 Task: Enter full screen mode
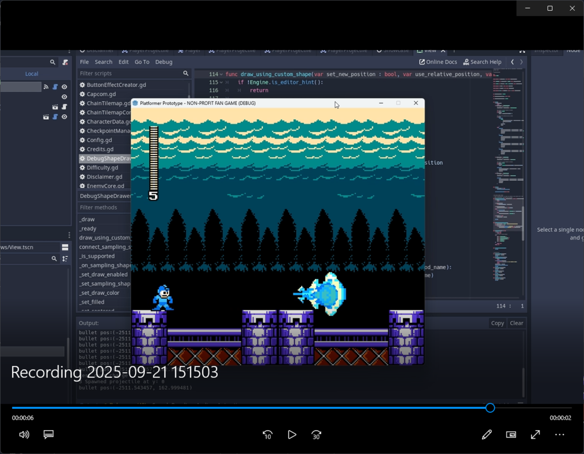535,435
